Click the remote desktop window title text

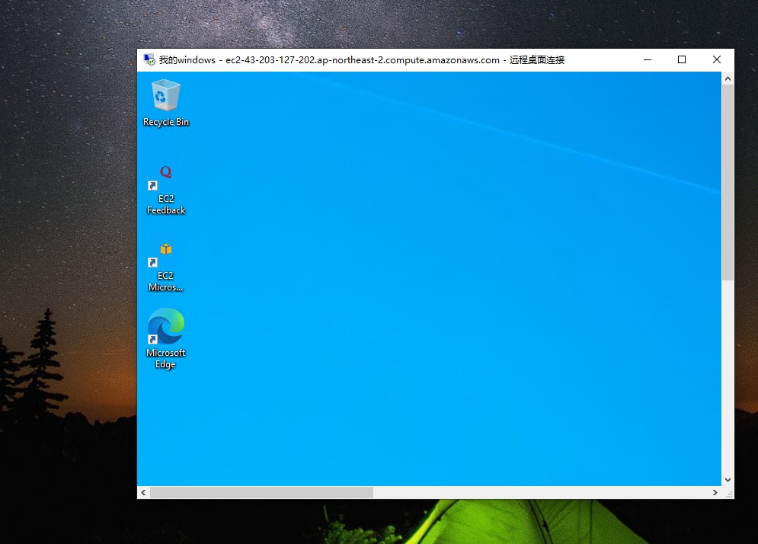point(362,60)
